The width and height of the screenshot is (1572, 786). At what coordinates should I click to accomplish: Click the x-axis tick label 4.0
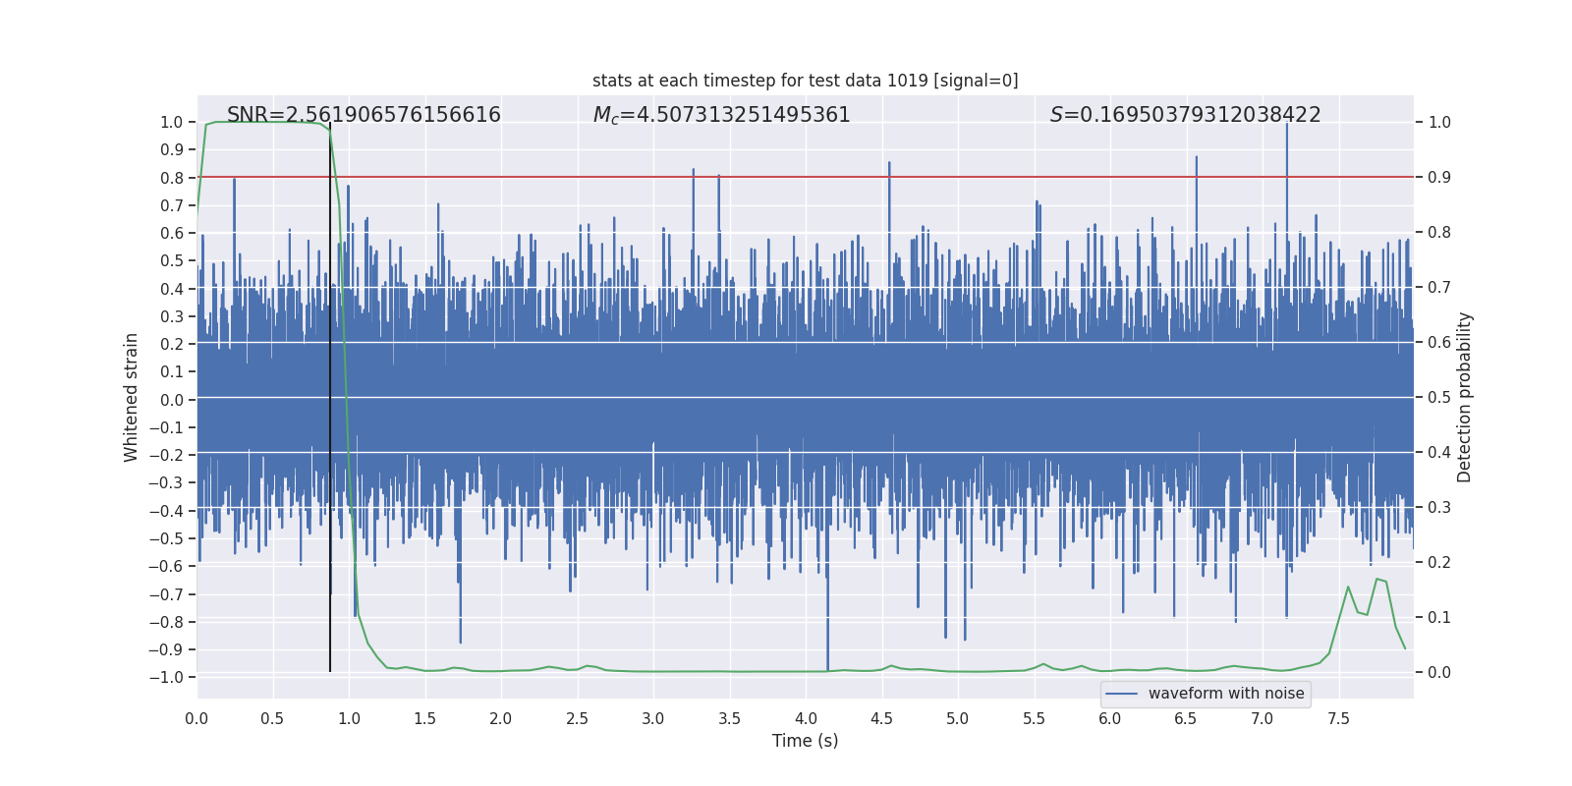[806, 718]
